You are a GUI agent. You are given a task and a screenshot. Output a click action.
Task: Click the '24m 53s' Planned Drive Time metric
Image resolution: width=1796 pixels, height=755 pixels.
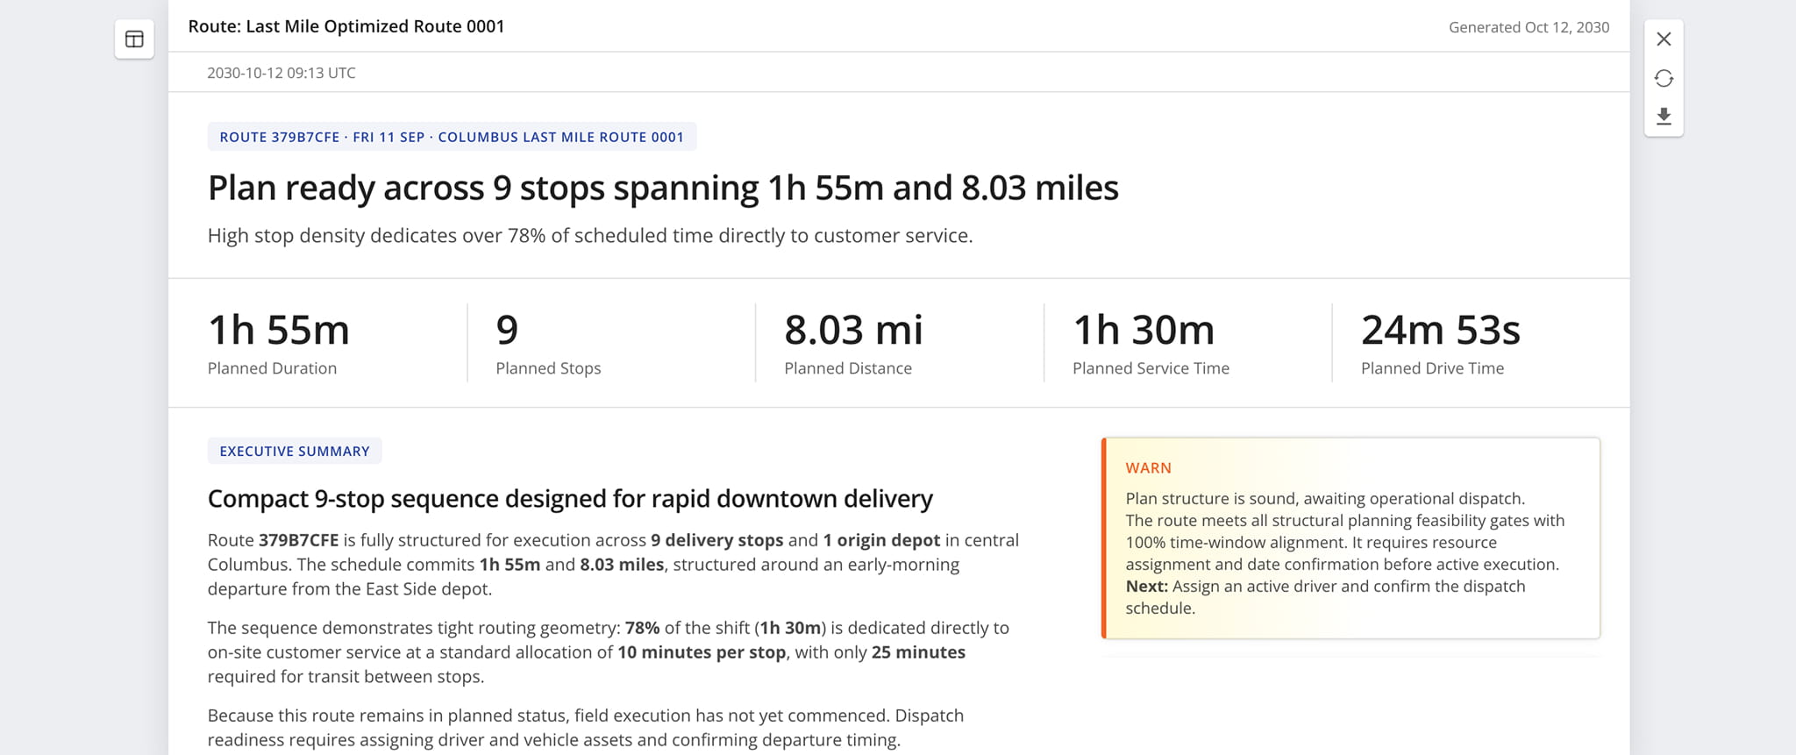[x=1441, y=331]
